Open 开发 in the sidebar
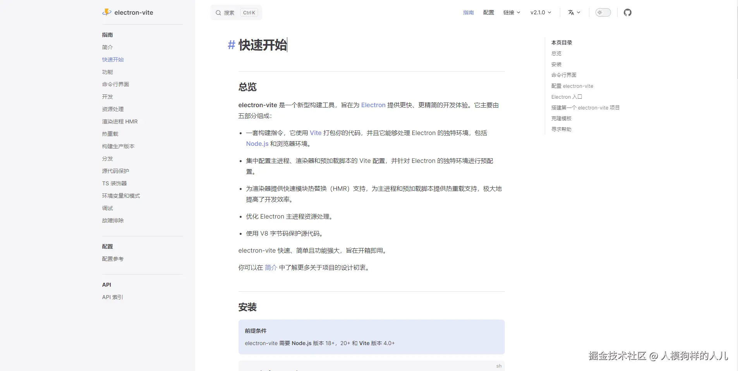 coord(108,97)
